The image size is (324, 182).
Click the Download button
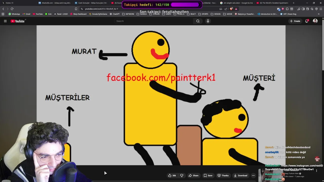[240, 175]
